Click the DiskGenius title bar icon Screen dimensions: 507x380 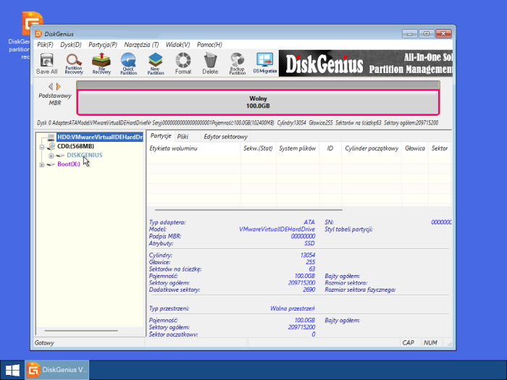(x=39, y=34)
